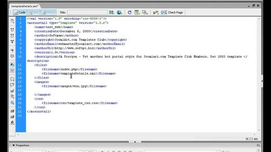271x152 pixels.
Task: Click the version '1.0' line
Action: 55,52
